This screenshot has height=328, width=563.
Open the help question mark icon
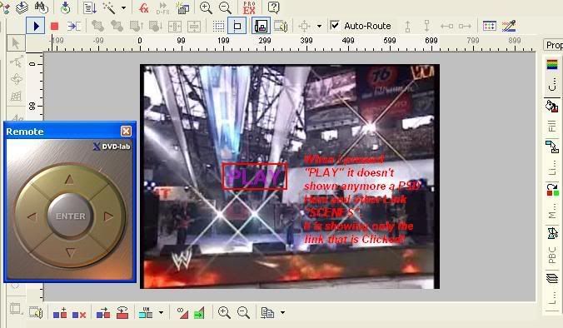tap(274, 7)
